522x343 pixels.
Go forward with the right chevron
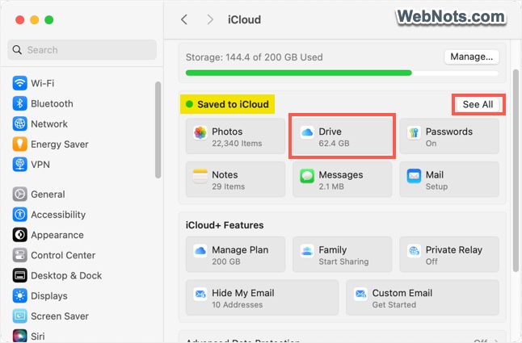click(210, 19)
